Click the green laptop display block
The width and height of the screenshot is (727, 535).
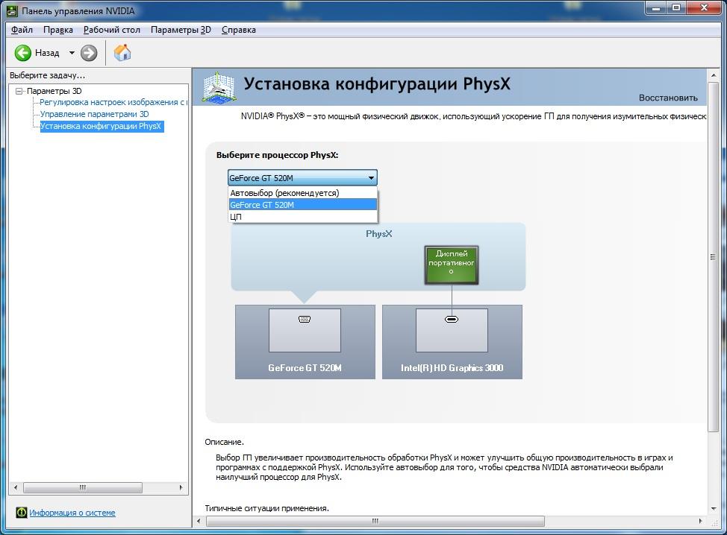[451, 265]
